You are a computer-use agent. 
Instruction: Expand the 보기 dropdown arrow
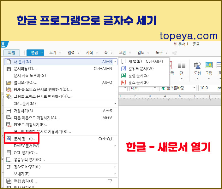[60, 53]
